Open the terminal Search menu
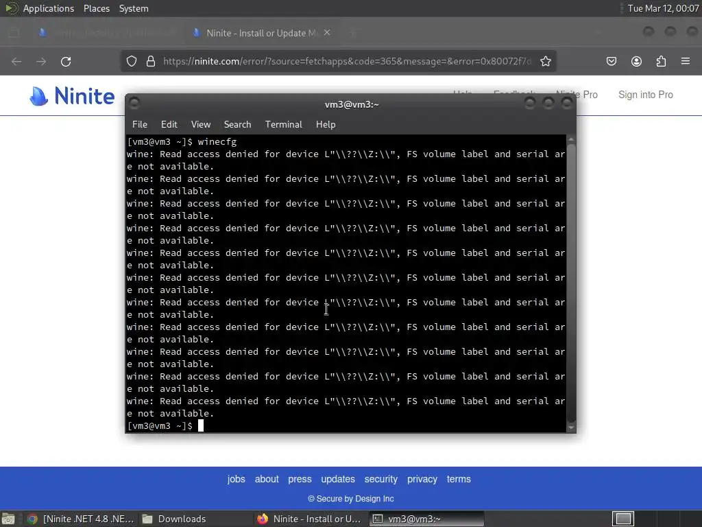Screen dimensions: 702x527 click(237, 125)
